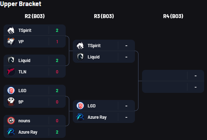
Task: Click the TSpirit logo in R3 match
Action: [80, 45]
